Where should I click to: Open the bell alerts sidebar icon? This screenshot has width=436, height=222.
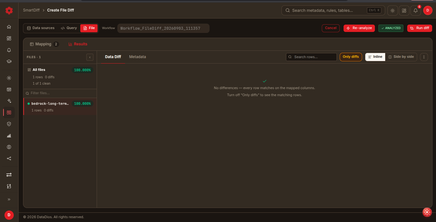coord(9,50)
